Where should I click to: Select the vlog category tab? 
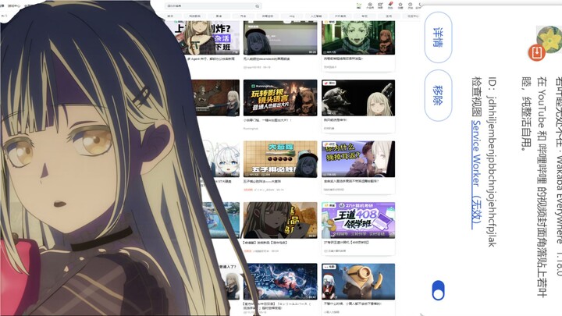[292, 16]
